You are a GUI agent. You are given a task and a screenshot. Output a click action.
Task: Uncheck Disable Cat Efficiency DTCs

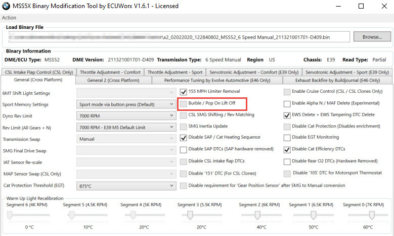tap(287, 149)
